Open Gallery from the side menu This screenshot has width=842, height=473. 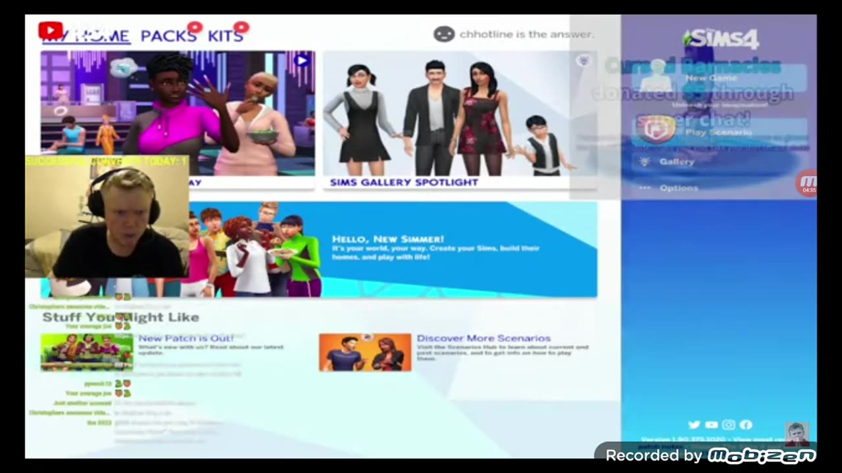[x=677, y=162]
